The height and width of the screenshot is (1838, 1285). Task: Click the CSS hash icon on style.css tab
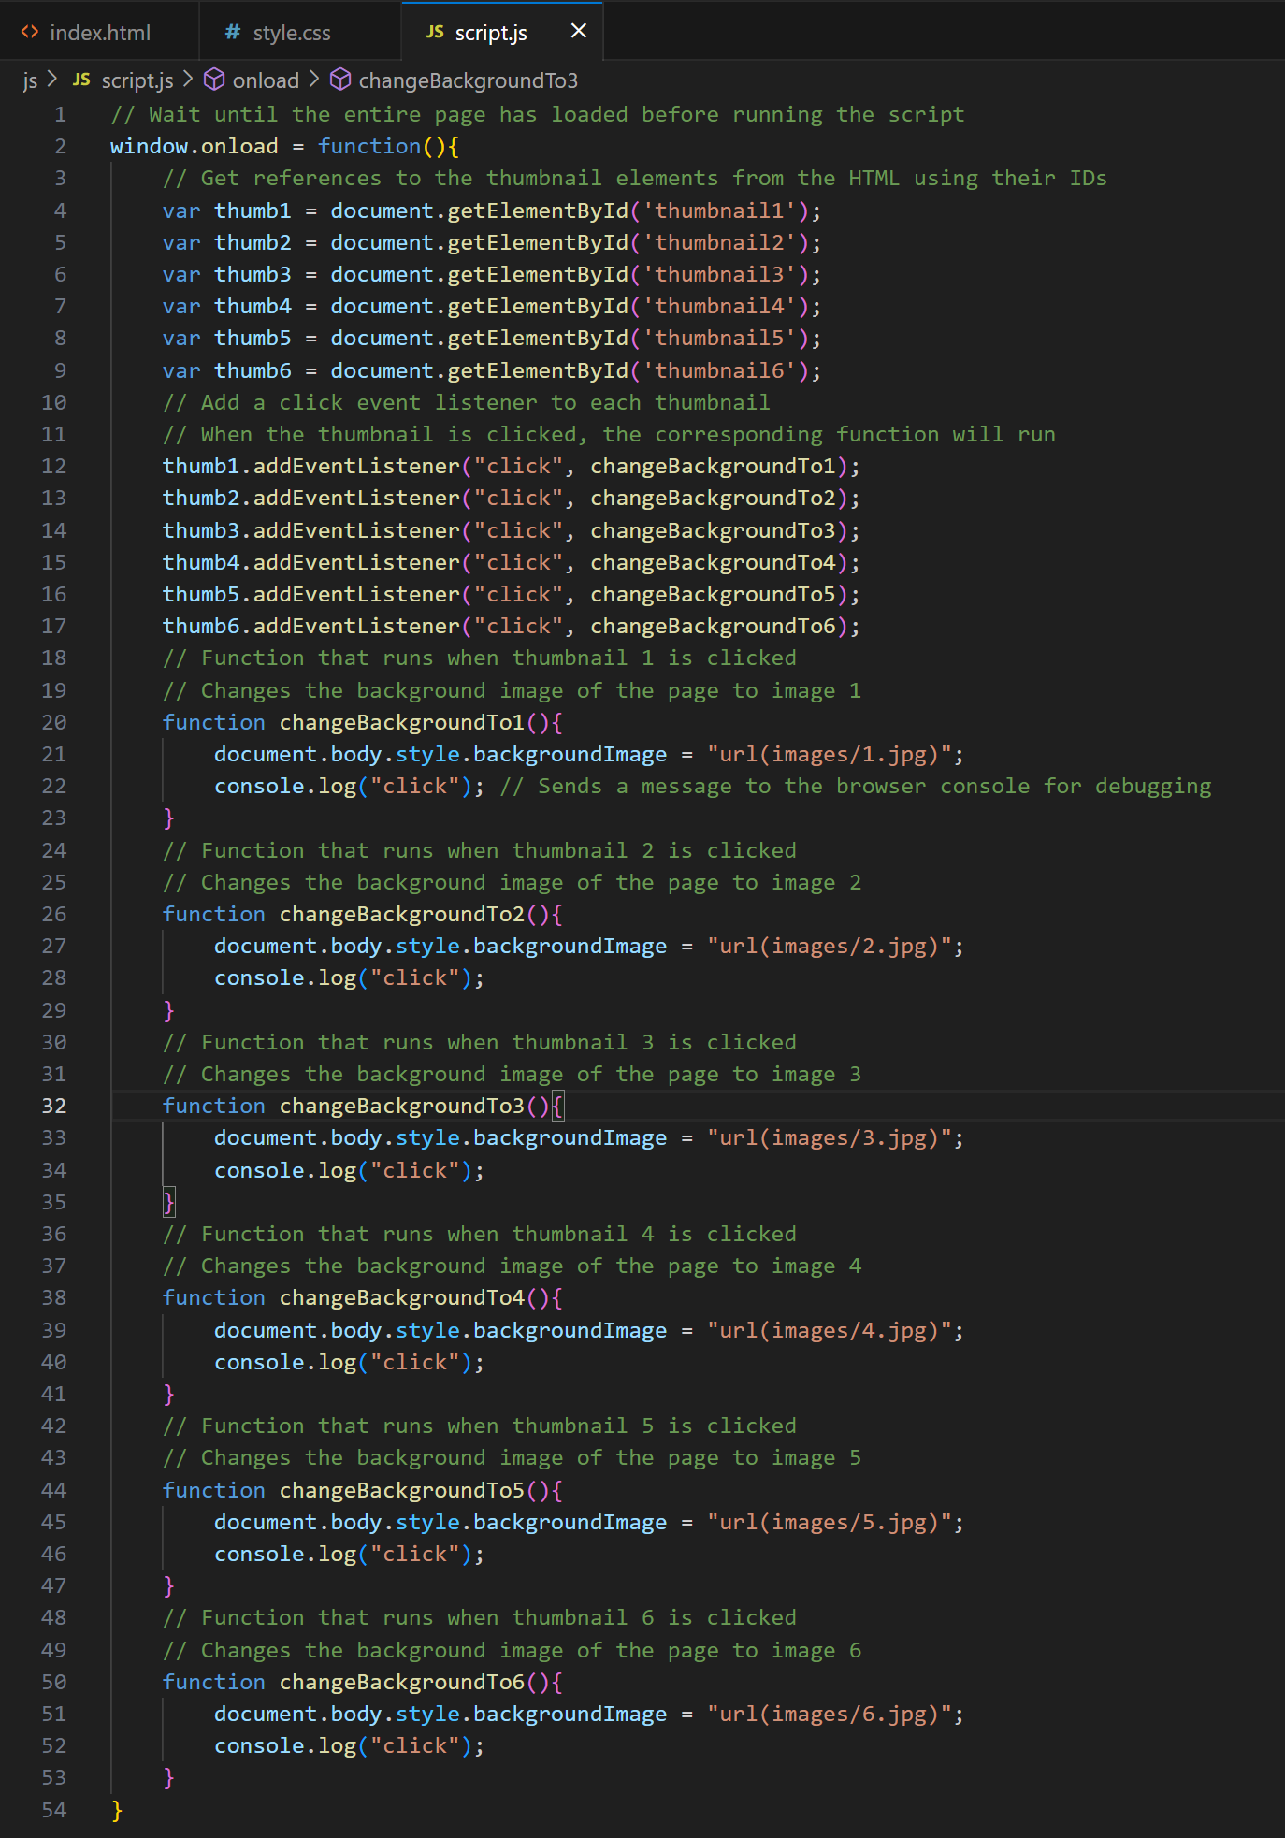click(233, 33)
